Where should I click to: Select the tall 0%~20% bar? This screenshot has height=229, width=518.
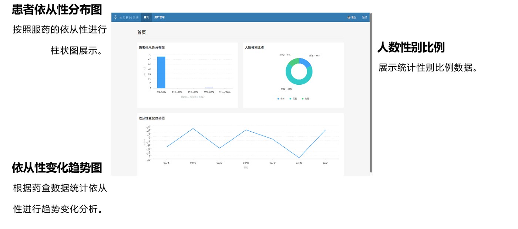(x=161, y=72)
